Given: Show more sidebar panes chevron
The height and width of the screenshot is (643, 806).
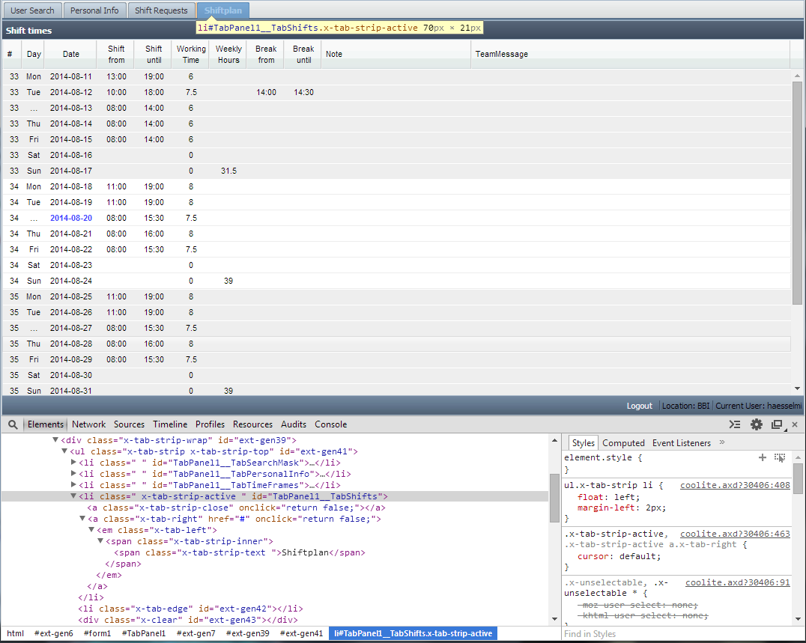Looking at the screenshot, I should tap(722, 442).
